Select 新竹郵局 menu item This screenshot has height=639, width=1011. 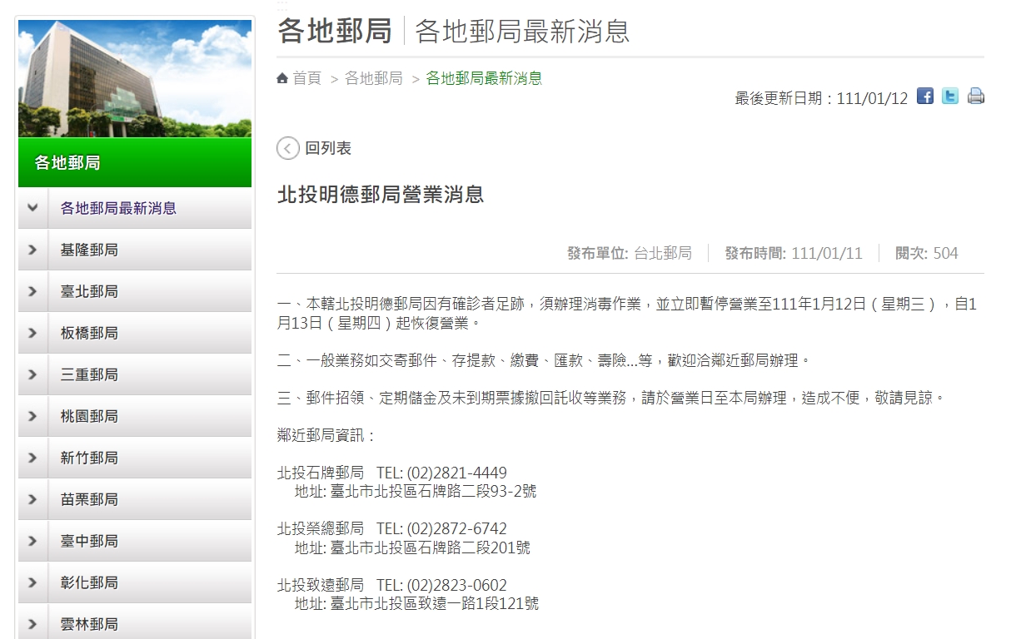(89, 458)
